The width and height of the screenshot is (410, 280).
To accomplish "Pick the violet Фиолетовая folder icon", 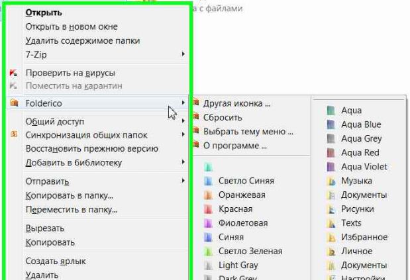I will (x=209, y=223).
